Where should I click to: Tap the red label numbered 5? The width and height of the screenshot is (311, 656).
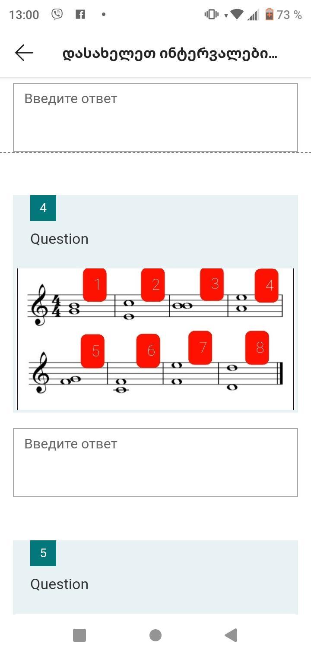(93, 351)
